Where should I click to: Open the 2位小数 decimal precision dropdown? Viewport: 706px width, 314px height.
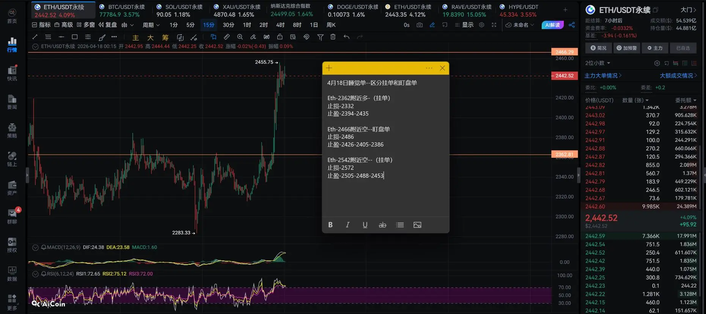click(598, 63)
